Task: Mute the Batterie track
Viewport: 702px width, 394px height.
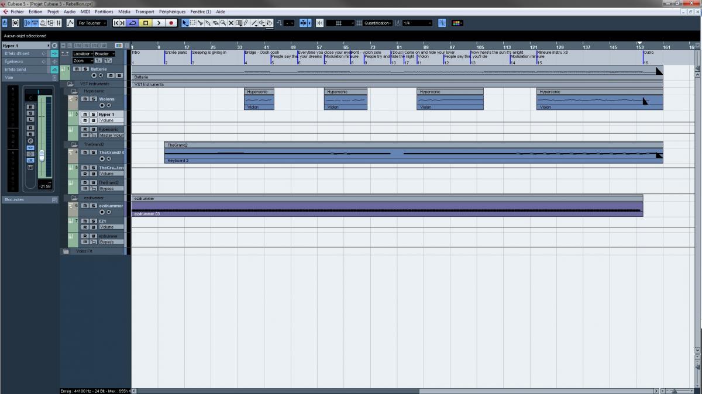Action: coord(77,69)
